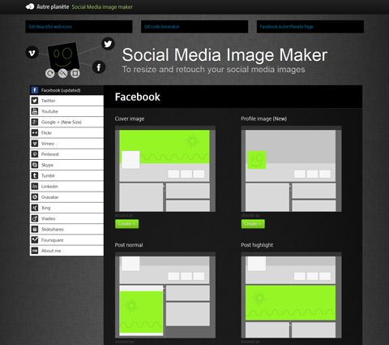Click the Facebook icon in the sidebar
The height and width of the screenshot is (345, 389).
pos(35,90)
